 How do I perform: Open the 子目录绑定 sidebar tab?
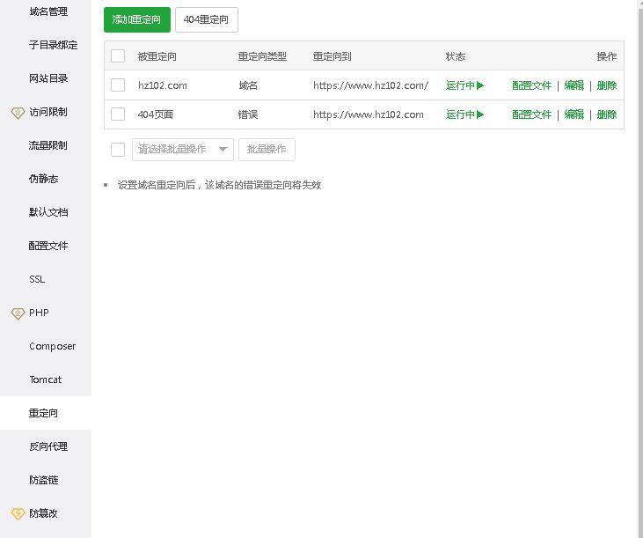(x=46, y=45)
